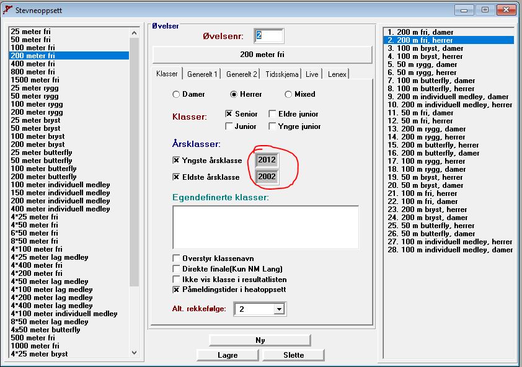This screenshot has height=367, width=522.
Task: Choose the Mixed radio option
Action: (x=288, y=95)
